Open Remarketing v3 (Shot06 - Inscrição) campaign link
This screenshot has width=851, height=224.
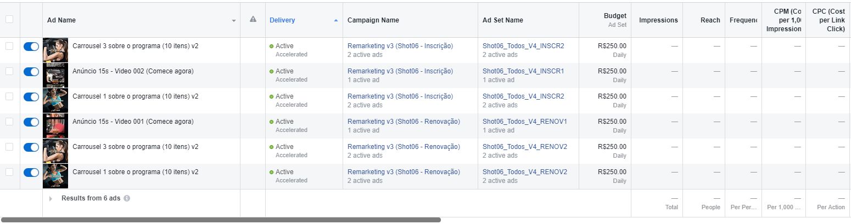(400, 46)
